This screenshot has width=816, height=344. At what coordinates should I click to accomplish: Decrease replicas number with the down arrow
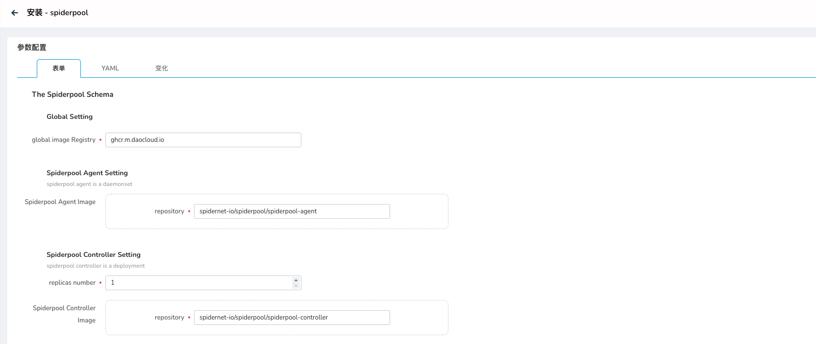pos(296,286)
